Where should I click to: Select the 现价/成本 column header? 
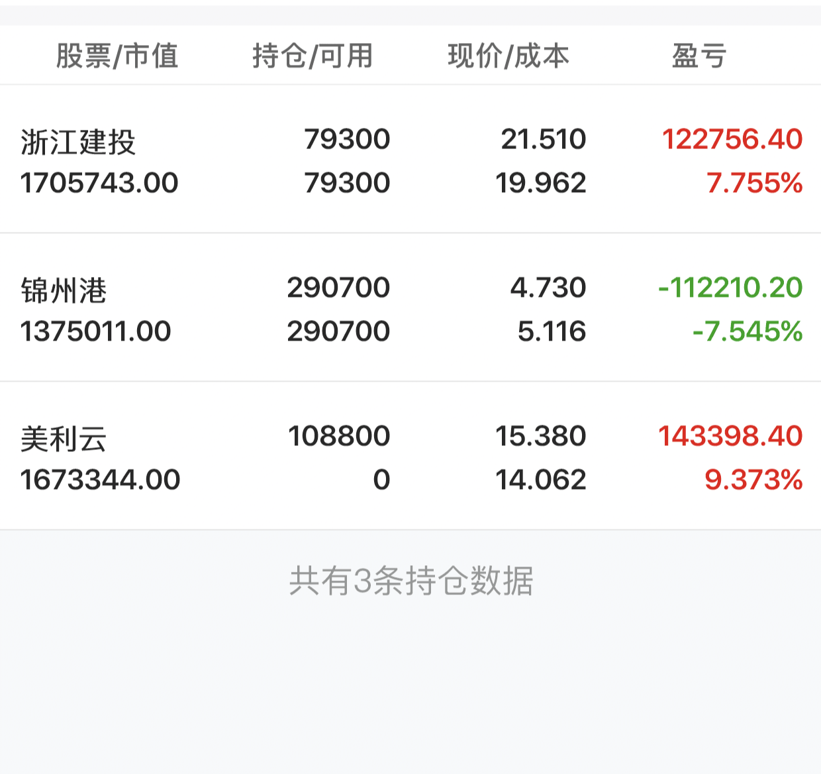508,56
